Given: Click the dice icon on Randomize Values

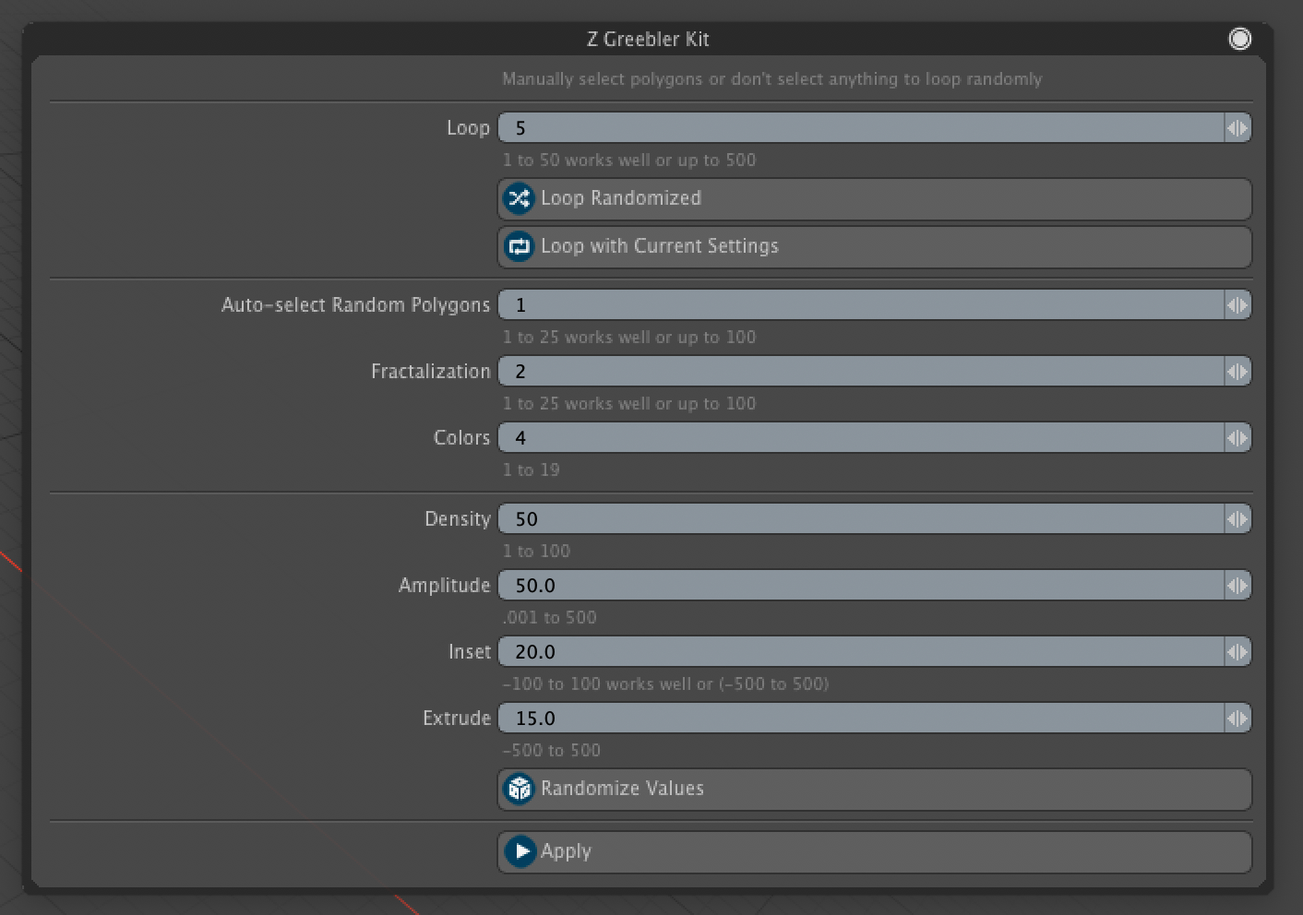Looking at the screenshot, I should [519, 789].
